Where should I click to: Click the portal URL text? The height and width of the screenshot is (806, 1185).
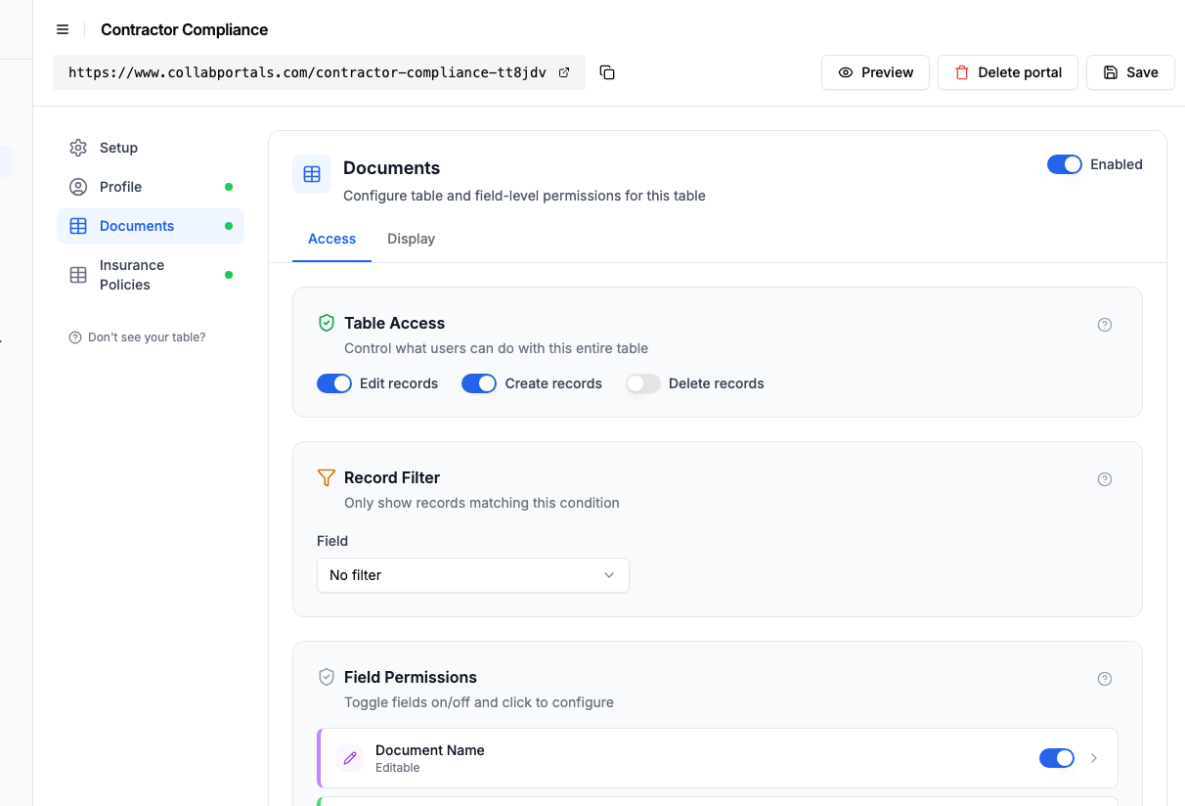(x=307, y=72)
